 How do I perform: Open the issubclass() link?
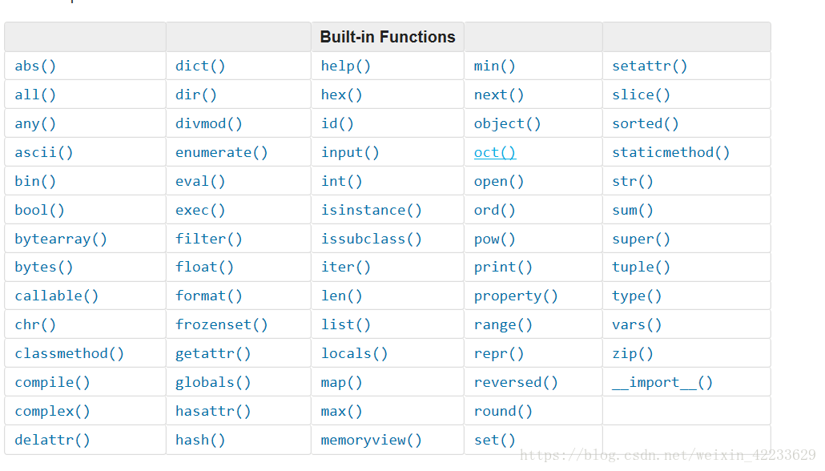372,239
